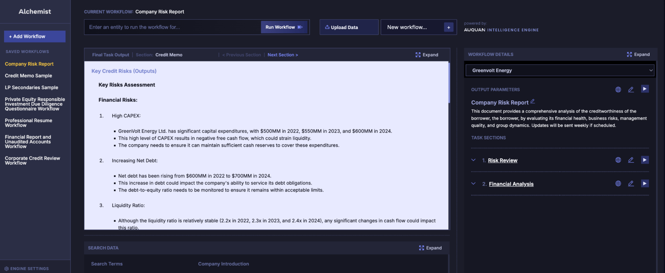Click the output panel vertical scrollbar

pyautogui.click(x=449, y=83)
